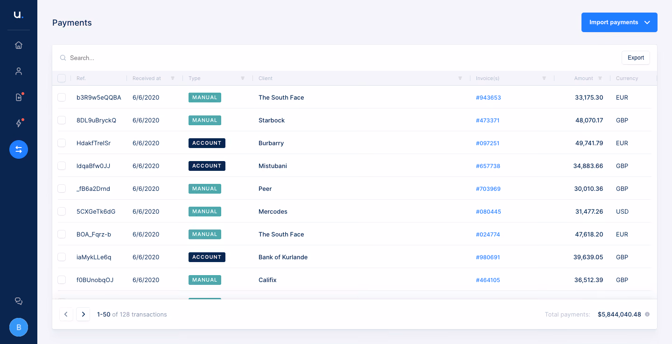Open invoice link #473371
Screen dimensions: 672x344
click(488, 121)
